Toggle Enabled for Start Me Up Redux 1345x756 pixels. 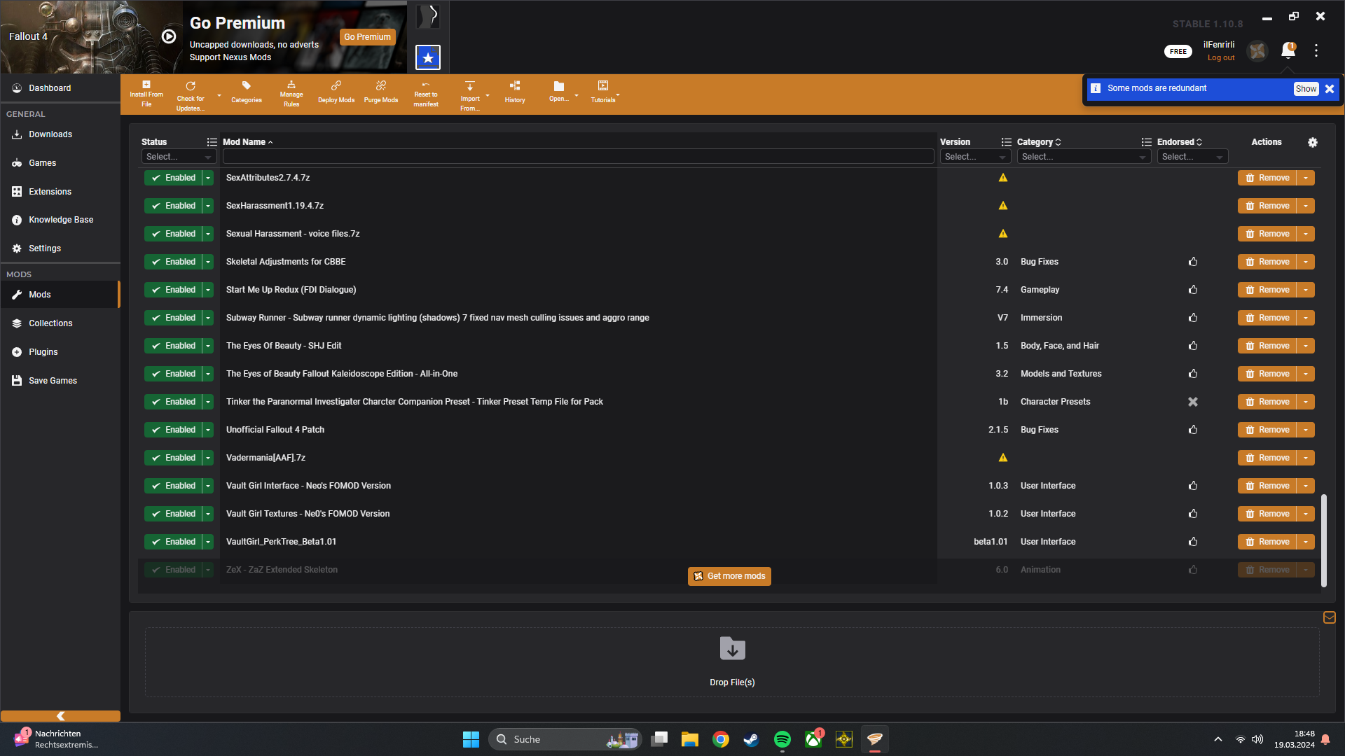(173, 290)
